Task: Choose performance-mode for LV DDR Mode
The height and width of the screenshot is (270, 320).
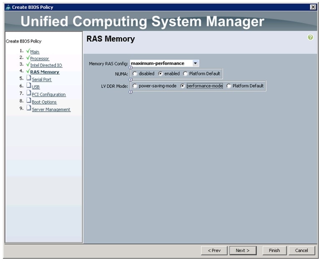Action: tap(183, 86)
